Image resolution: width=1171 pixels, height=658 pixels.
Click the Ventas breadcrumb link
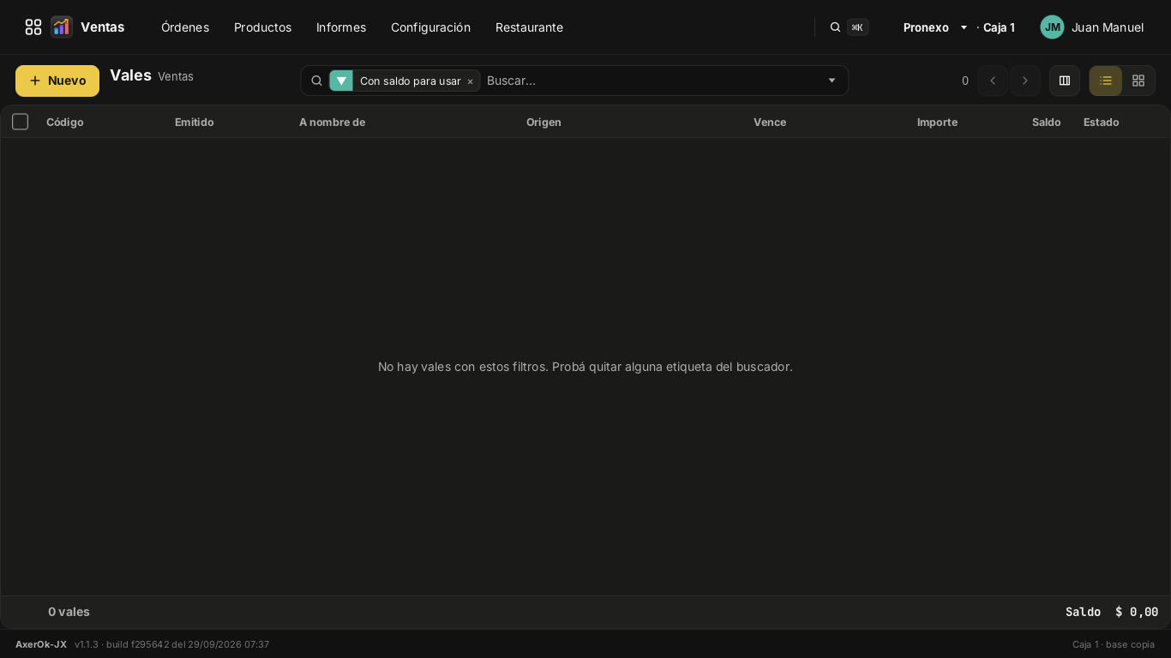(x=176, y=76)
